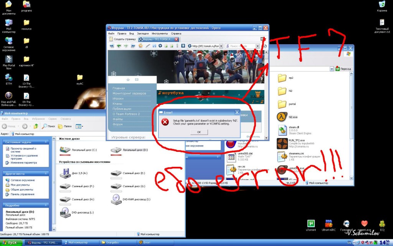This screenshot has width=393, height=246.
Task: Reload the page with Opera's orange Reload icon
Action: [140, 46]
